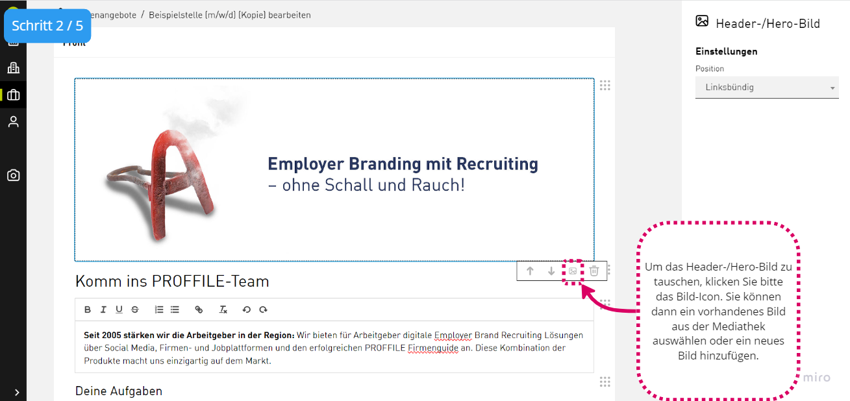Toggle italic formatting in text editor
The height and width of the screenshot is (401, 850).
pyautogui.click(x=103, y=310)
